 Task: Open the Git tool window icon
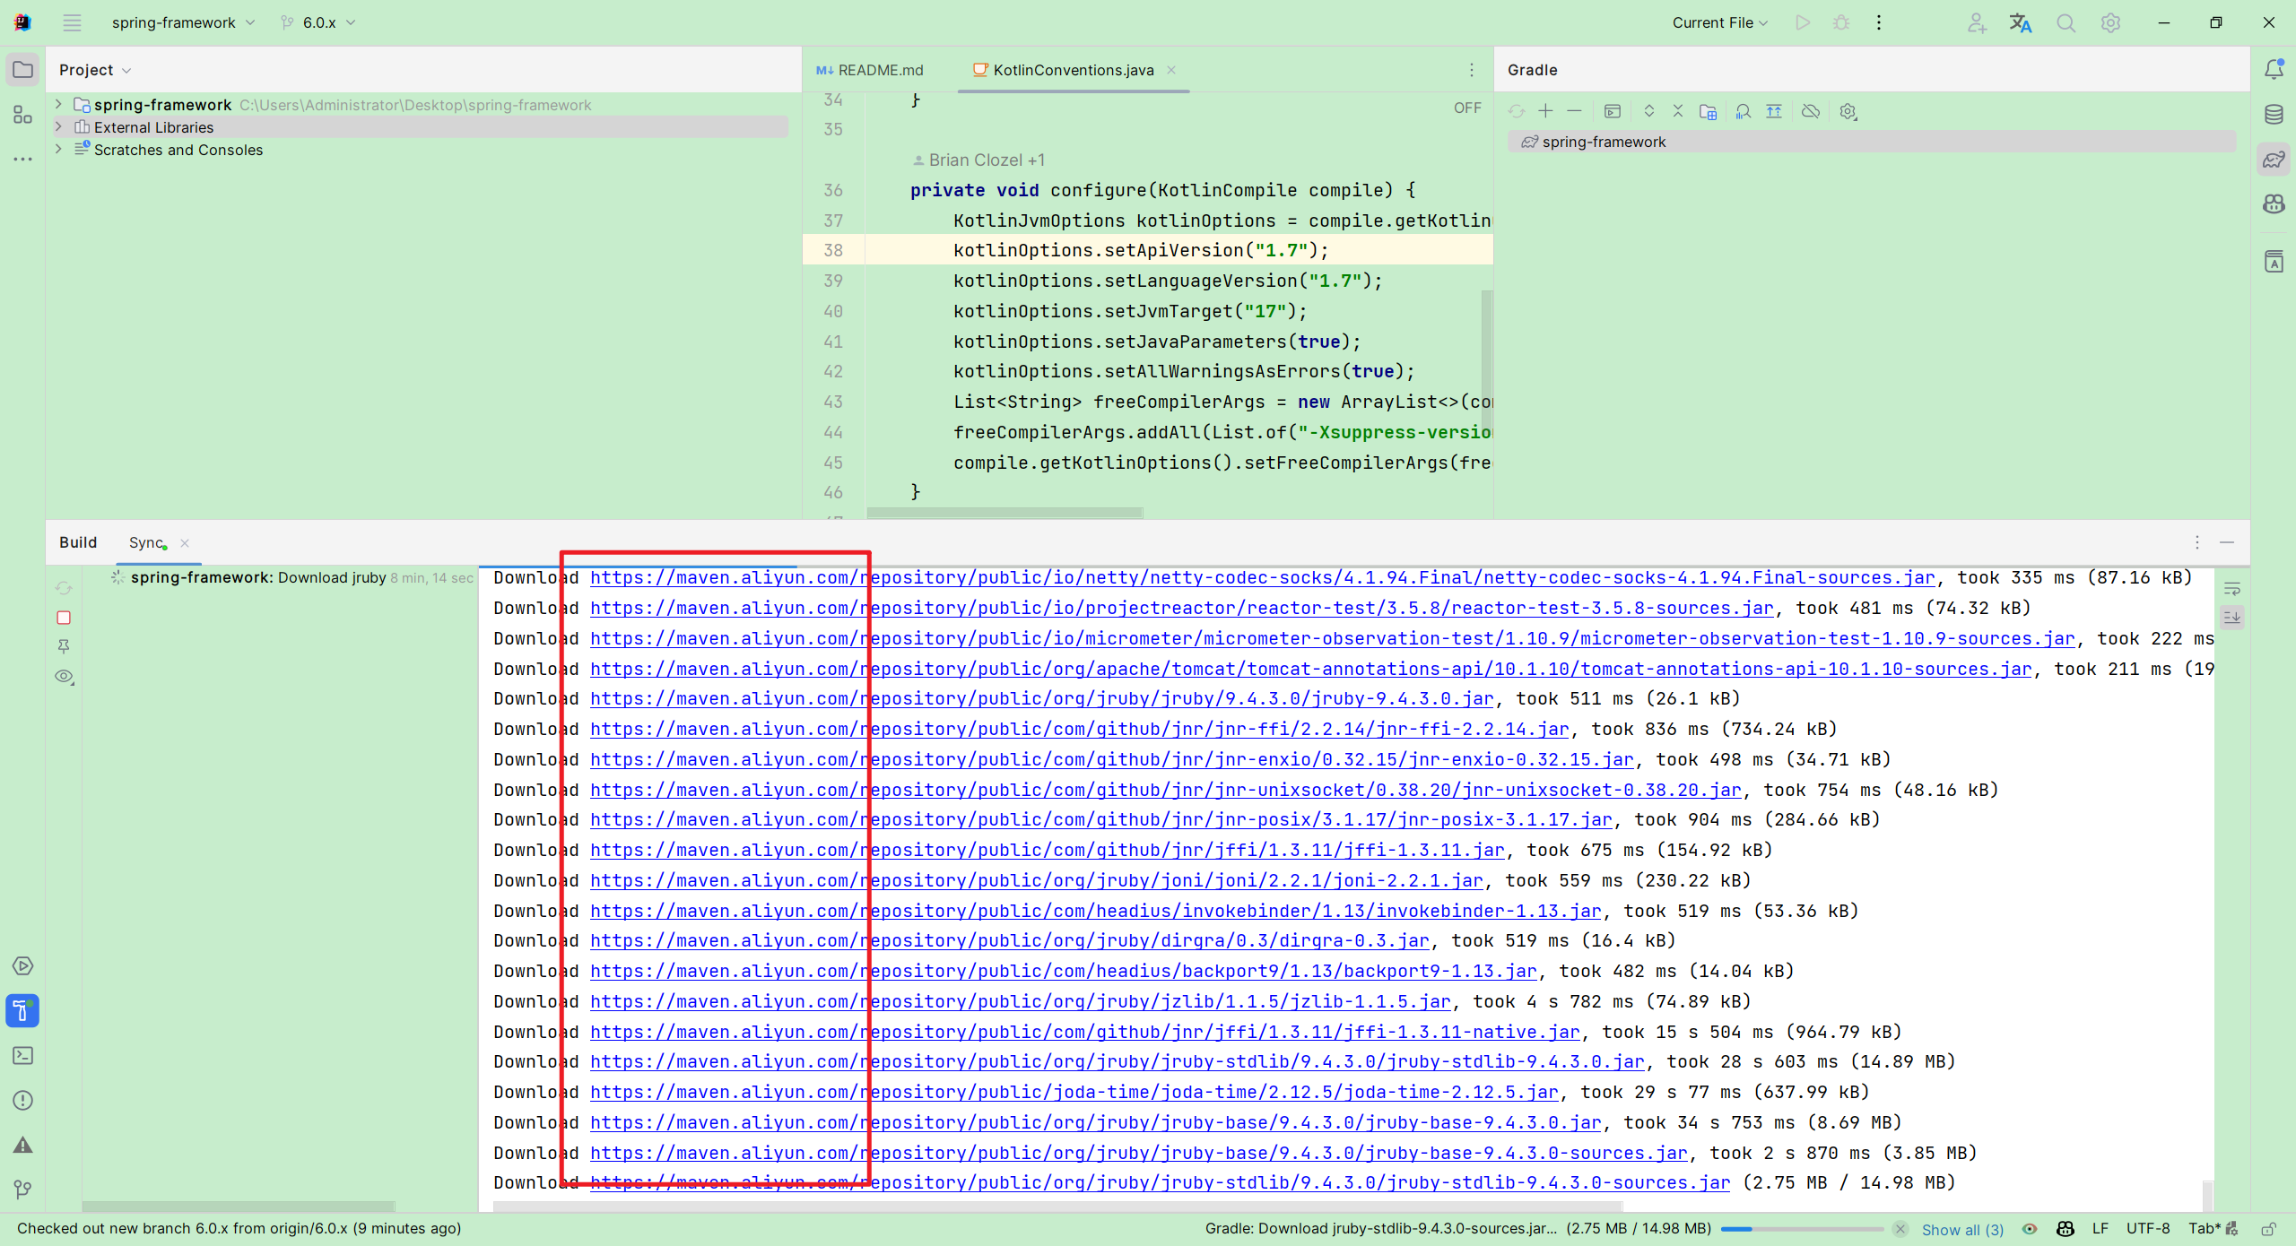22,1190
